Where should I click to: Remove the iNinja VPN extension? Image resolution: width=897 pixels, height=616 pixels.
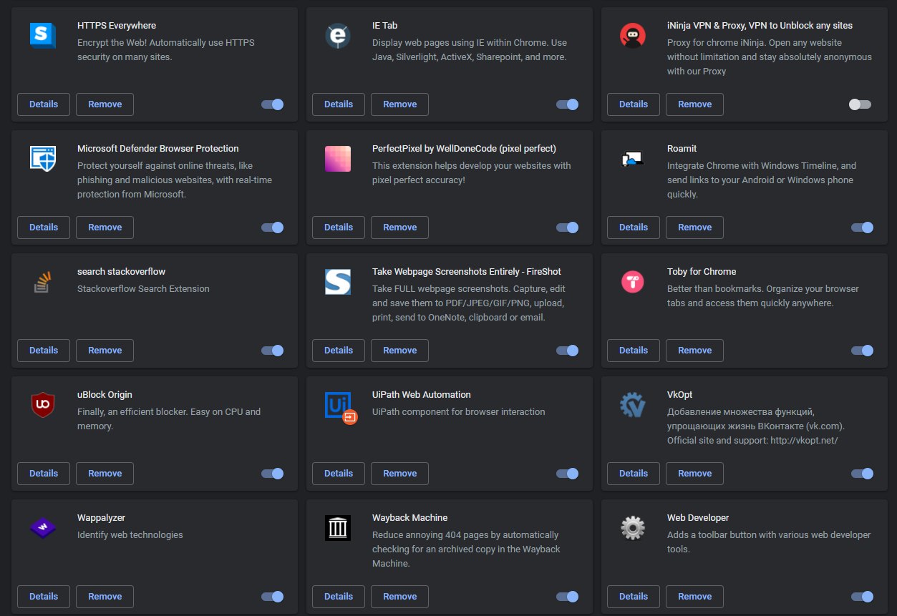point(694,104)
